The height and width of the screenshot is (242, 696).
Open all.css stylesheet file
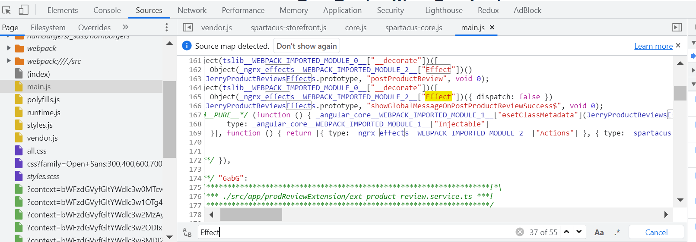tap(37, 151)
